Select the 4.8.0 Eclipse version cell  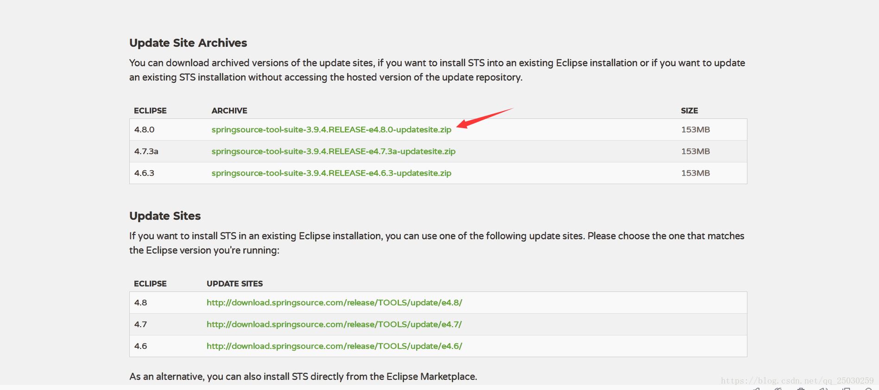[144, 130]
